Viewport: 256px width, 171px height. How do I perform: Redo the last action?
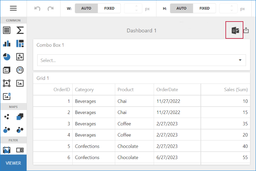pyautogui.click(x=51, y=8)
